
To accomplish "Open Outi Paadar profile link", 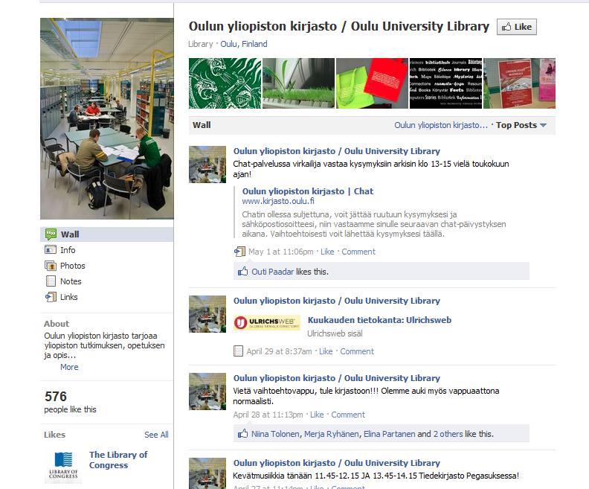I will 272,272.
